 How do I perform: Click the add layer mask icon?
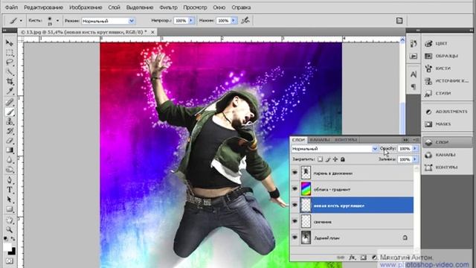[x=364, y=258]
